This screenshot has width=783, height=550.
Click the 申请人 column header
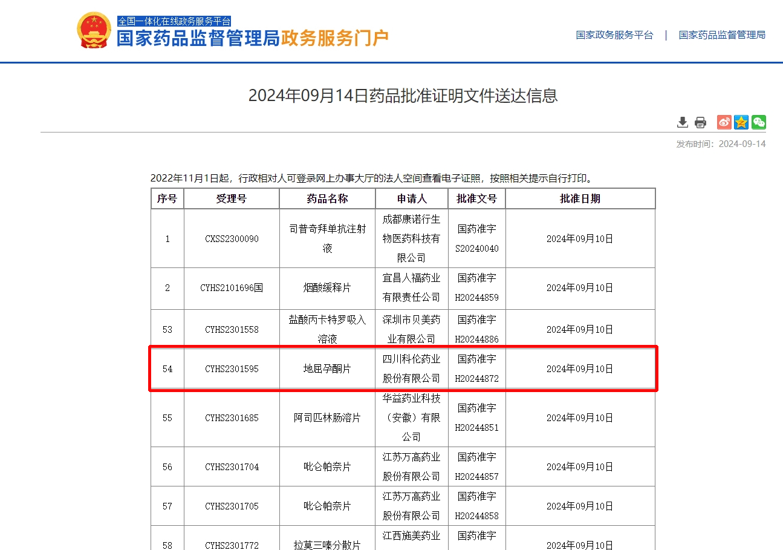click(x=412, y=198)
